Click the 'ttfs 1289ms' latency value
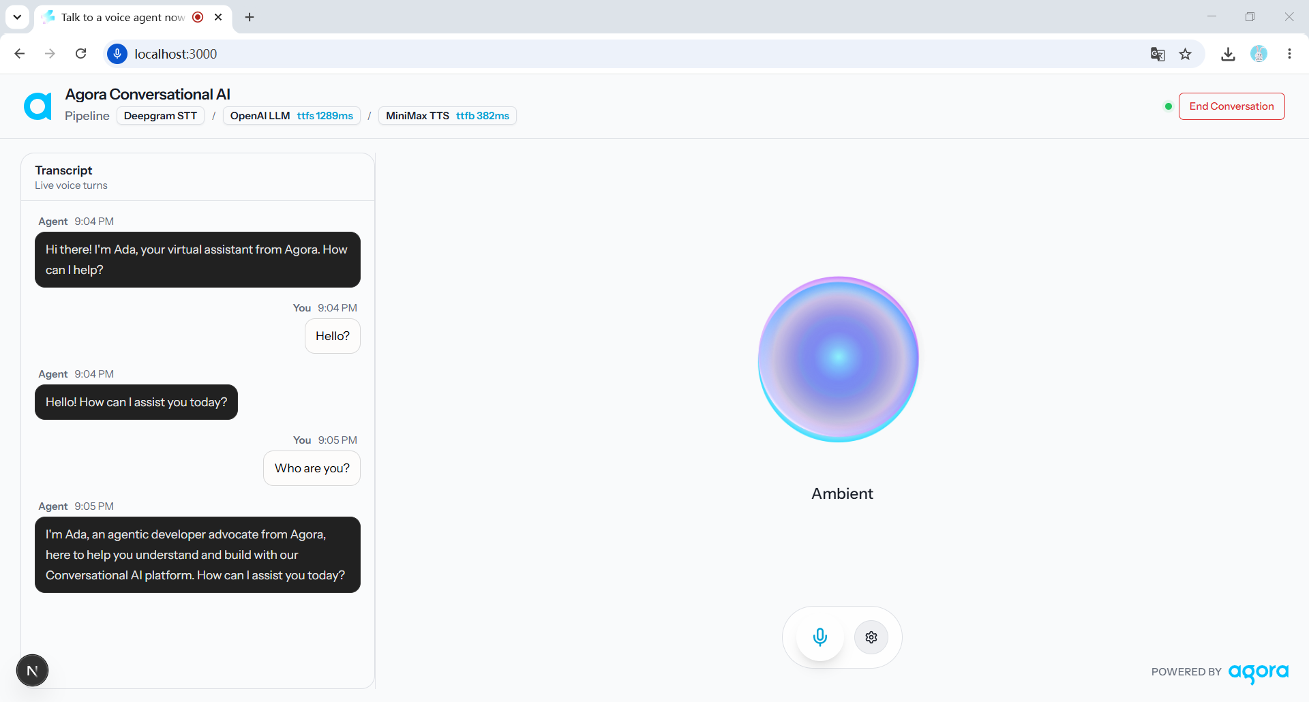The image size is (1309, 702). click(x=325, y=116)
